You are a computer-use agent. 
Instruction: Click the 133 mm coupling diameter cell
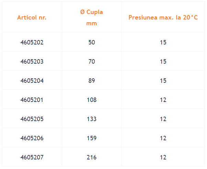tap(92, 119)
